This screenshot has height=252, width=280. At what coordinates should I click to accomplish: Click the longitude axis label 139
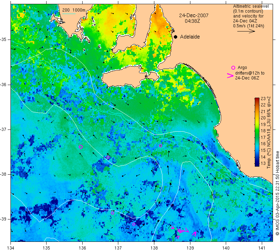pos(190,248)
